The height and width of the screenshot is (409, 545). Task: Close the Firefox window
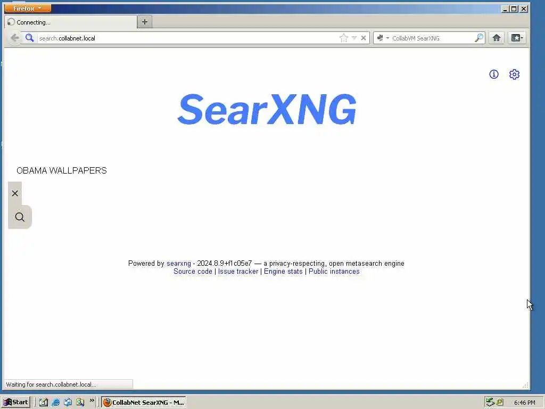(x=524, y=9)
